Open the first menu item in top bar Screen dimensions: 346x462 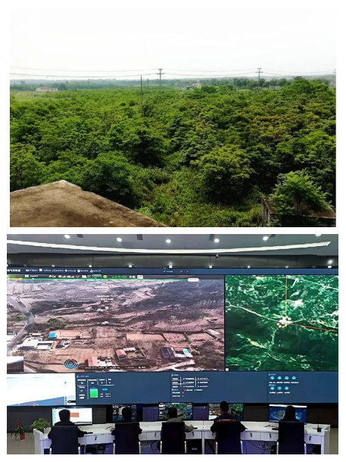click(x=33, y=270)
